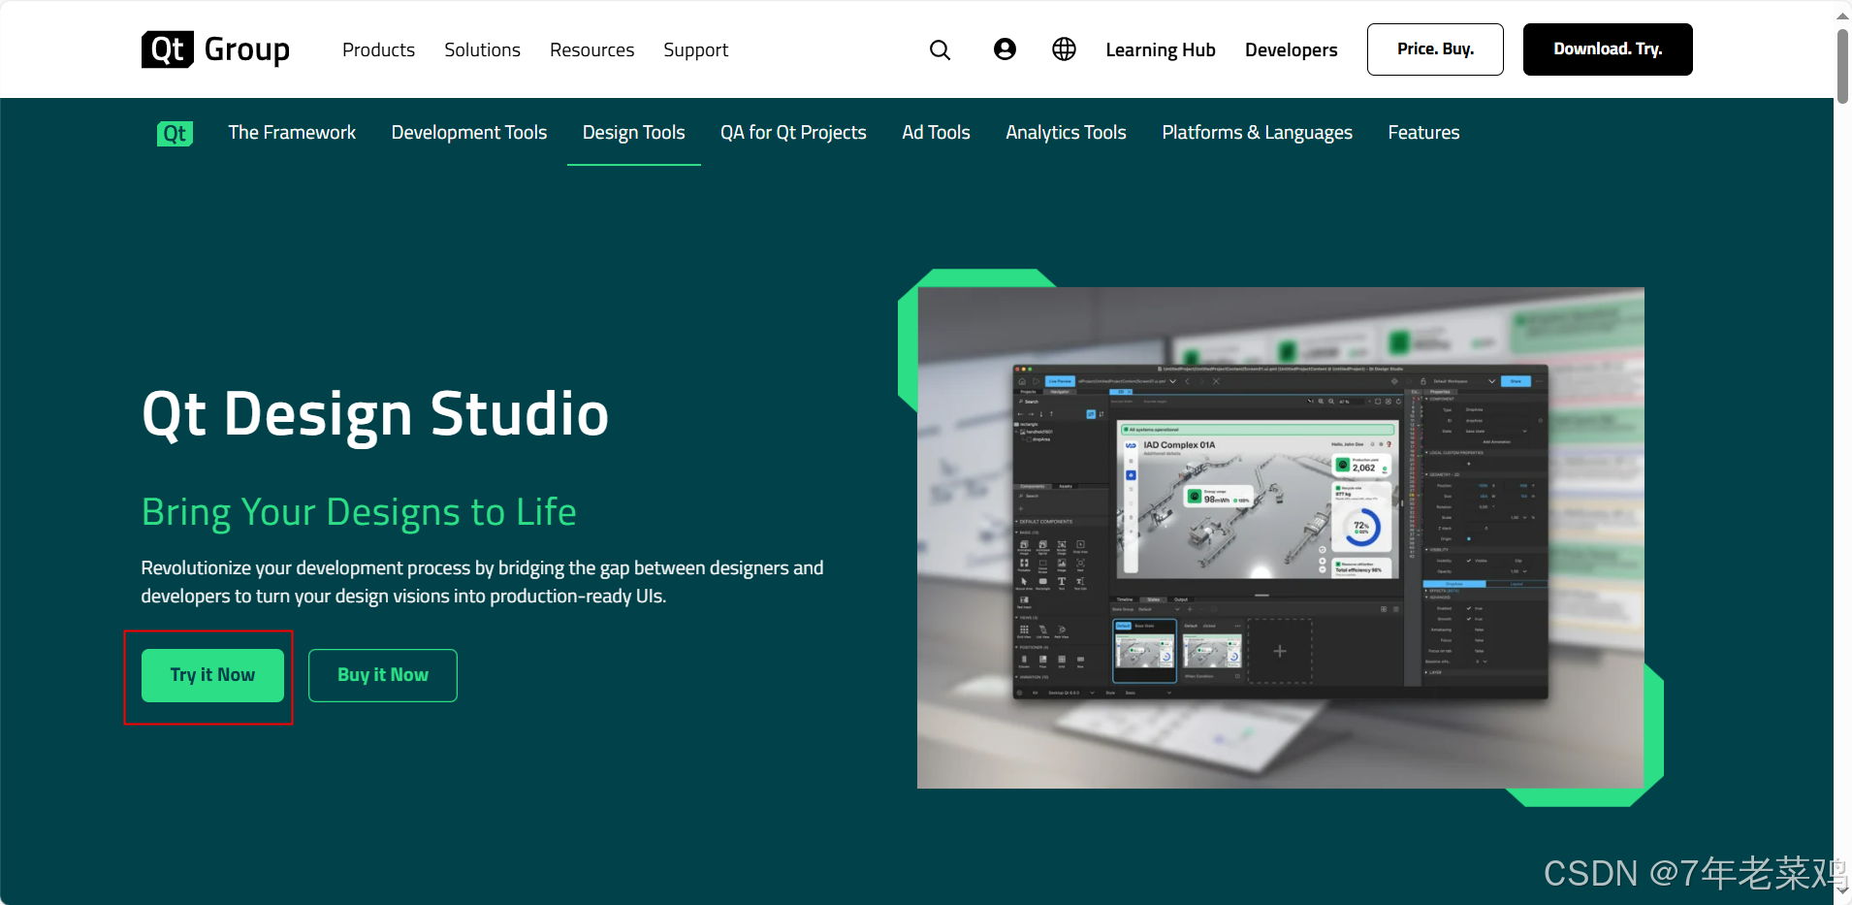Go to Learning Hub
The width and height of the screenshot is (1852, 905).
coord(1160,49)
